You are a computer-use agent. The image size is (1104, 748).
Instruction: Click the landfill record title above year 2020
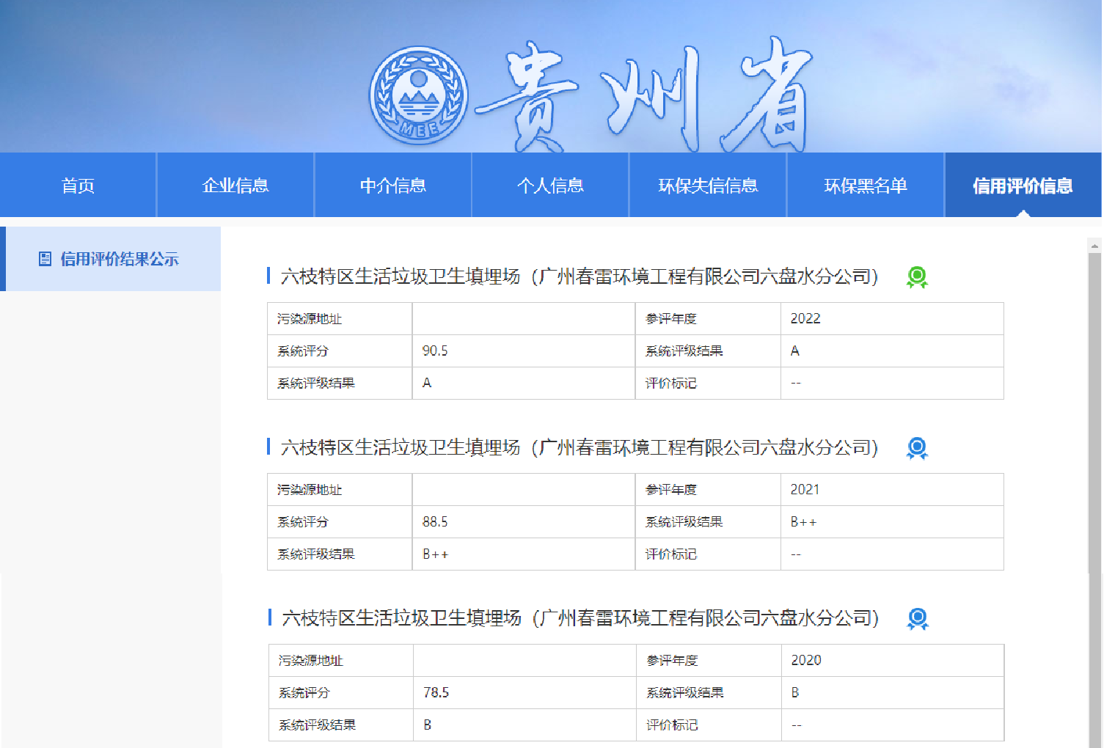point(580,618)
